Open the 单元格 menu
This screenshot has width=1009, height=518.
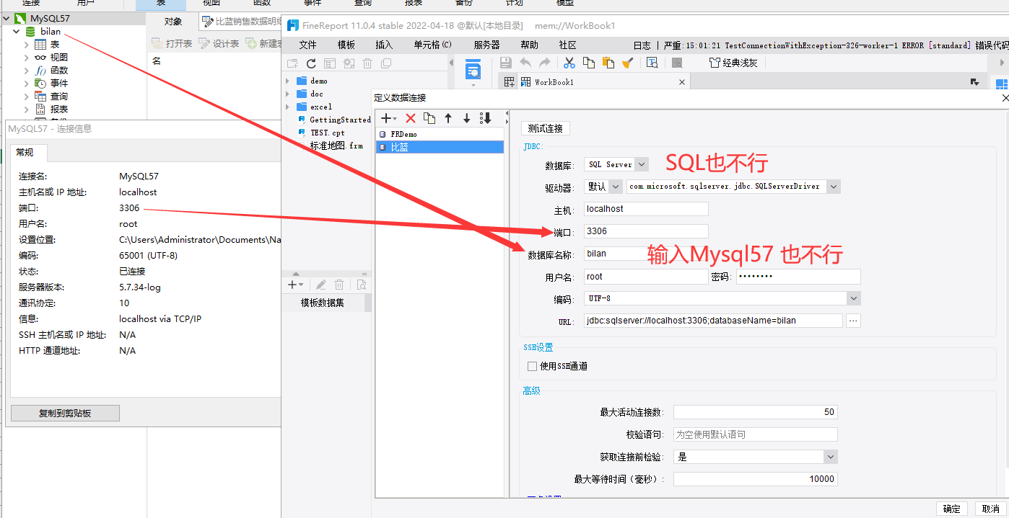coord(432,45)
